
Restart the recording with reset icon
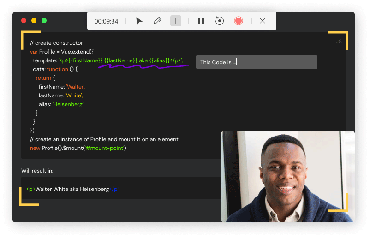click(x=220, y=21)
